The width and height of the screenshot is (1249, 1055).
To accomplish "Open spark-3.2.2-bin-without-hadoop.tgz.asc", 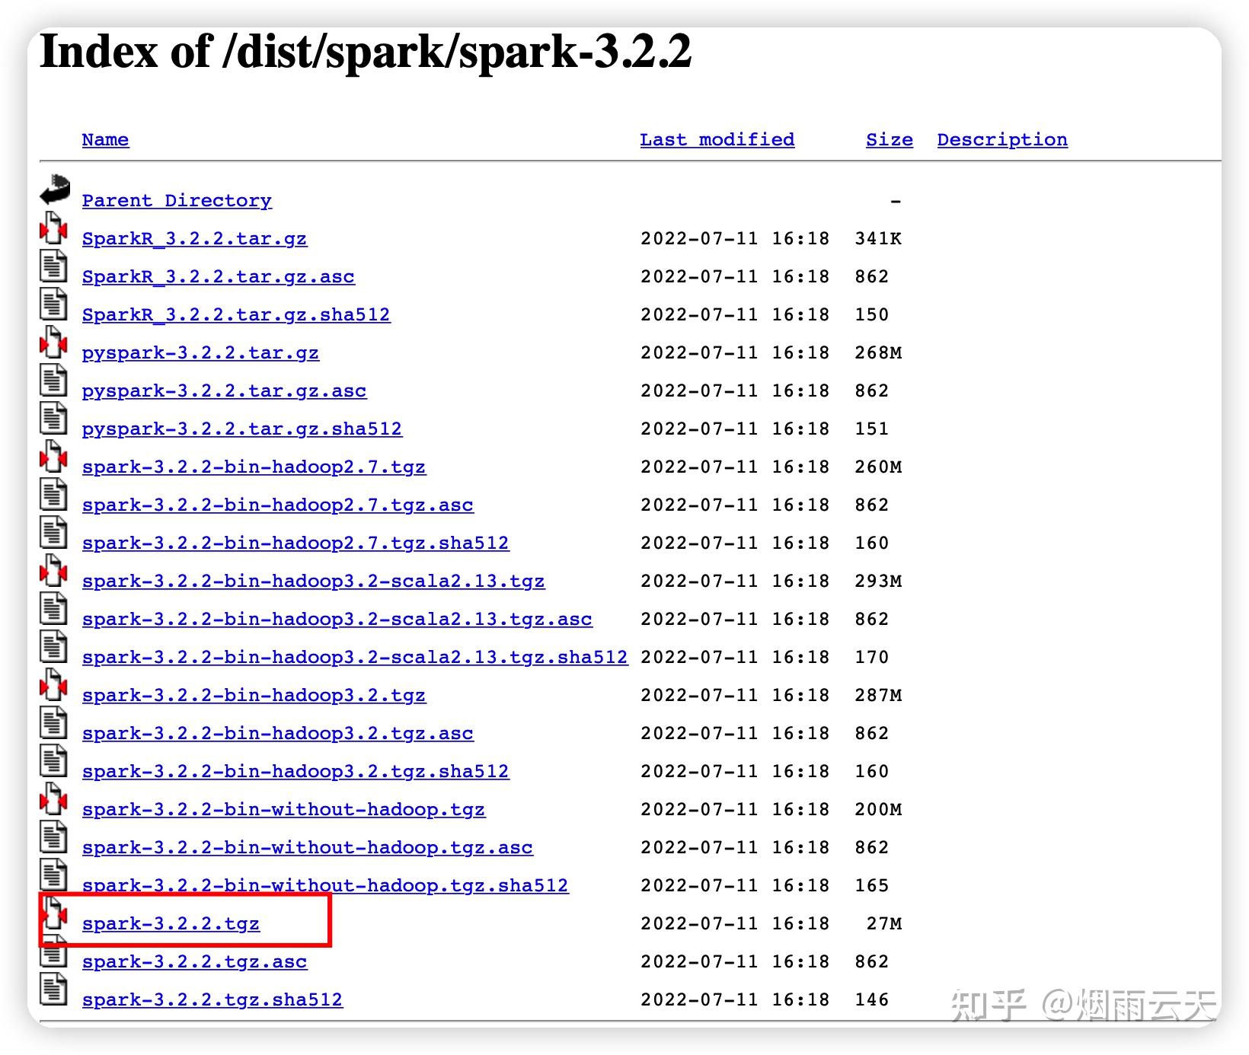I will pos(307,847).
